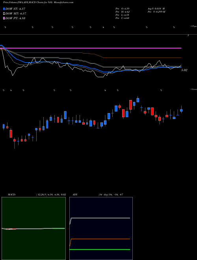Open the dark blue ADX indicator chart
This screenshot has width=197, height=260.
coord(101,228)
